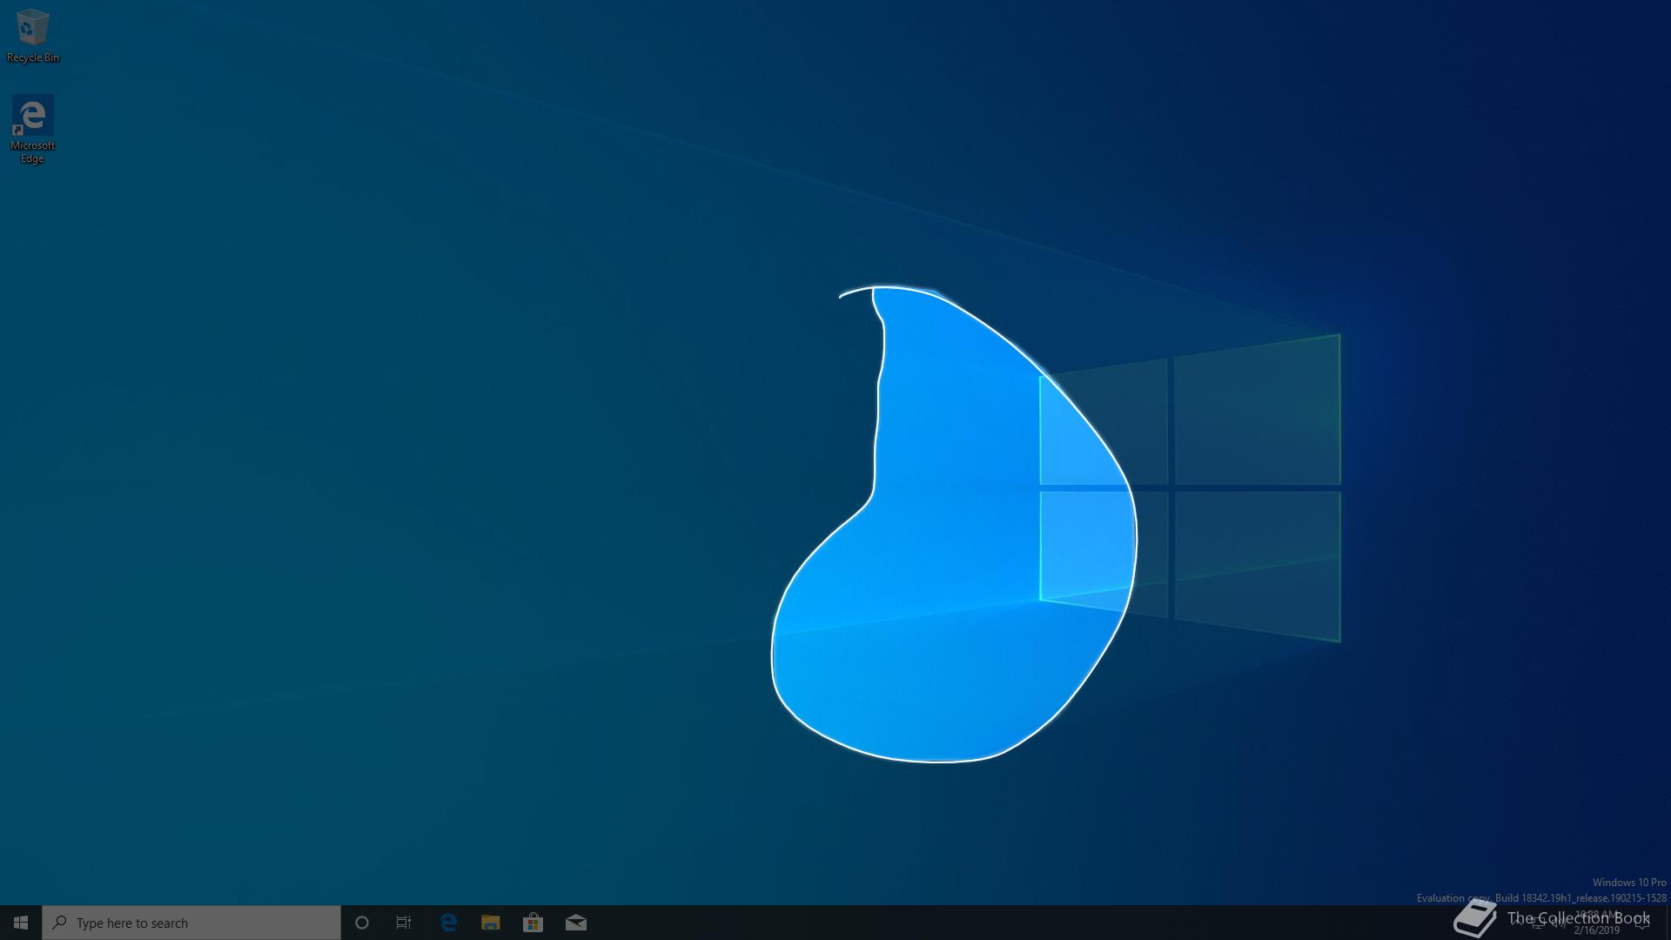Screen dimensions: 1671x940
Task: Select the Microsoft Edge desktop shortcut
Action: (32, 130)
